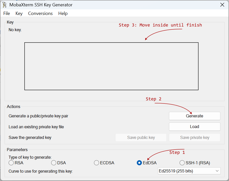Viewport: 229px width, 181px height.
Task: Click the 'Generate a public/private key pair' label
Action: click(39, 116)
